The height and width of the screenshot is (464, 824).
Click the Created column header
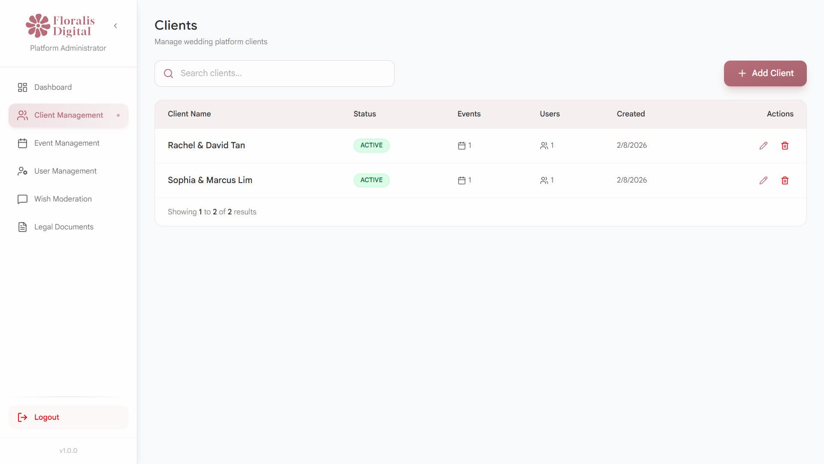pyautogui.click(x=631, y=114)
